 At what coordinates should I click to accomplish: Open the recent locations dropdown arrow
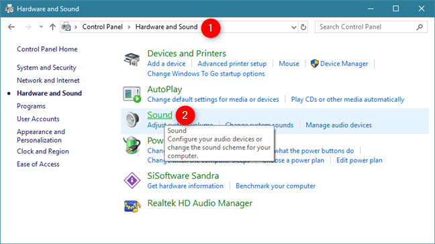pos(41,27)
